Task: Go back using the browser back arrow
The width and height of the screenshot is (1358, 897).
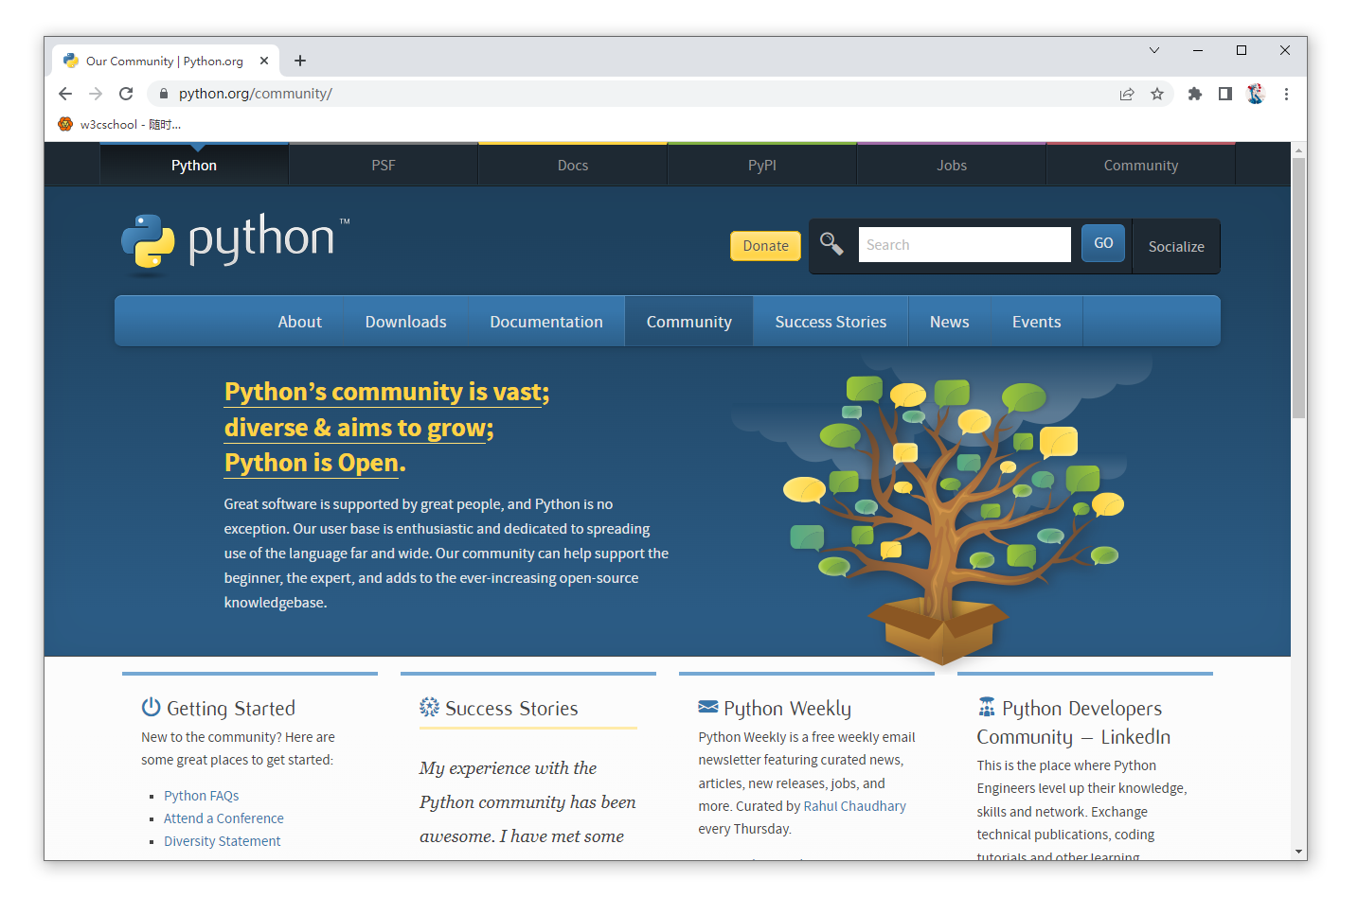Action: point(65,94)
